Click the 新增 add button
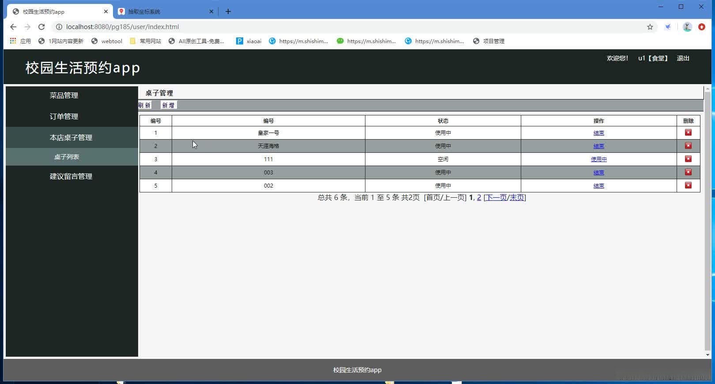Image resolution: width=715 pixels, height=384 pixels. (x=168, y=105)
